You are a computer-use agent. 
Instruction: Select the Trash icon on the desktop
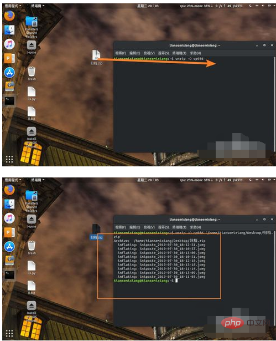coord(32,74)
